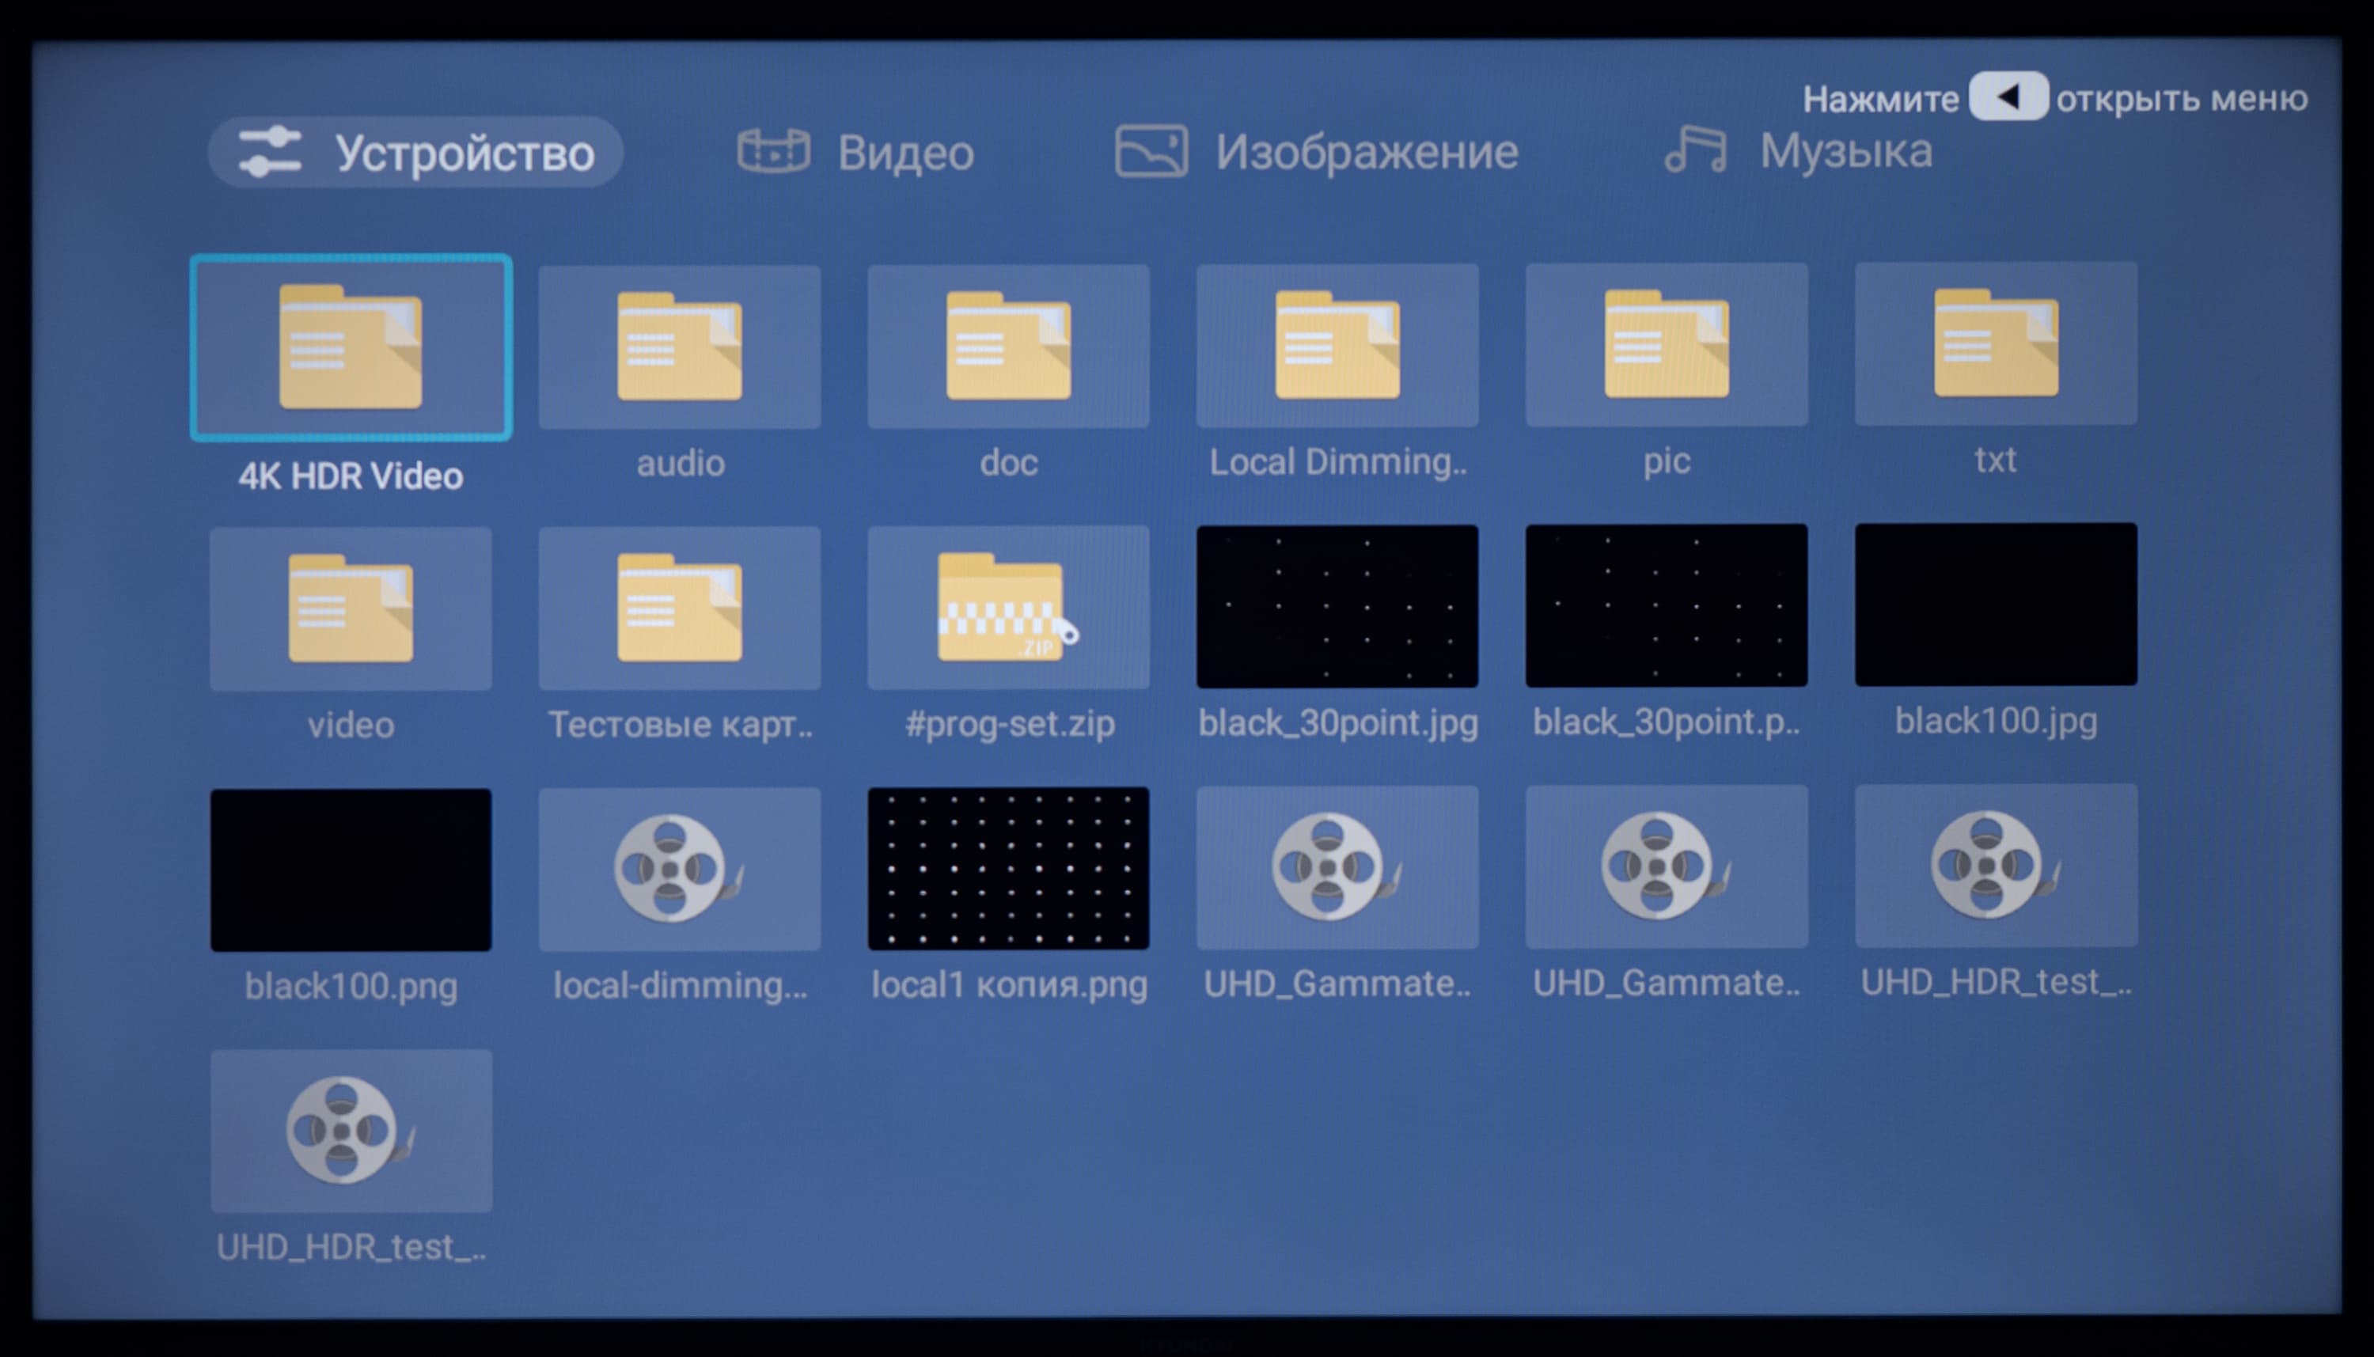Open the audio folder

680,347
